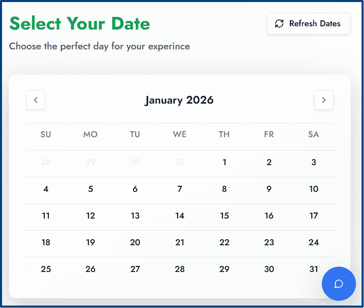
Task: Click the January 2026 month heading
Action: [179, 100]
